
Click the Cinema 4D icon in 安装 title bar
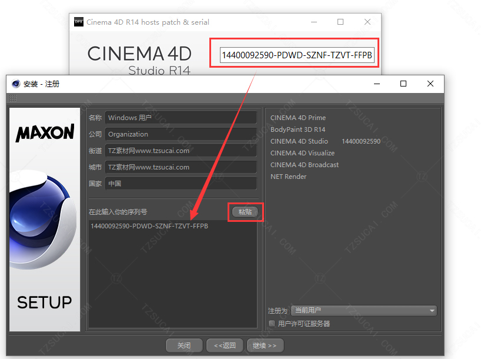point(16,84)
